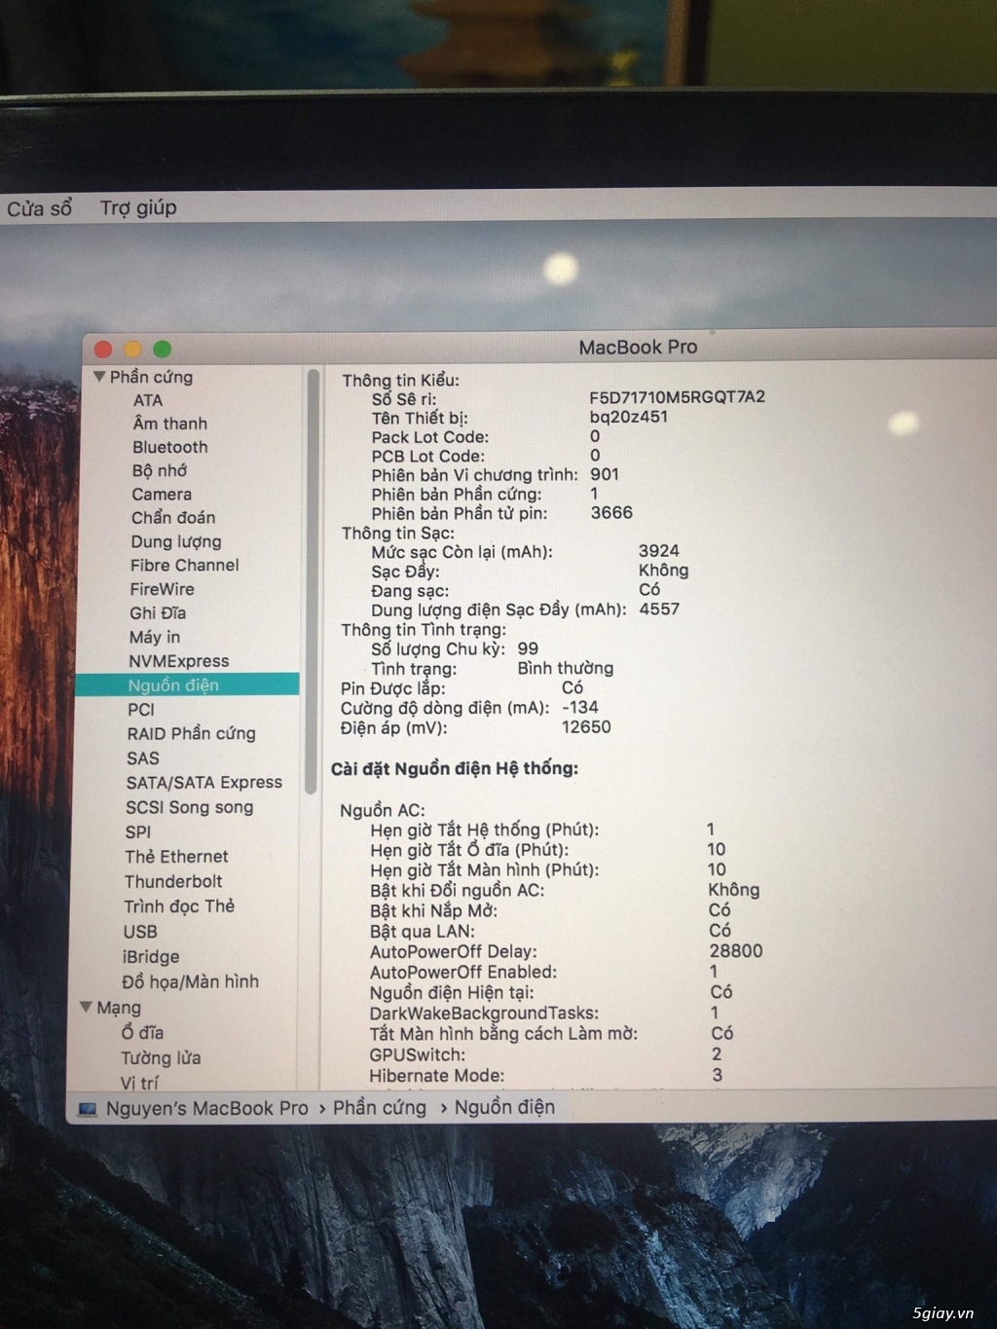Select Camera in the sidebar
The image size is (997, 1329).
click(162, 494)
